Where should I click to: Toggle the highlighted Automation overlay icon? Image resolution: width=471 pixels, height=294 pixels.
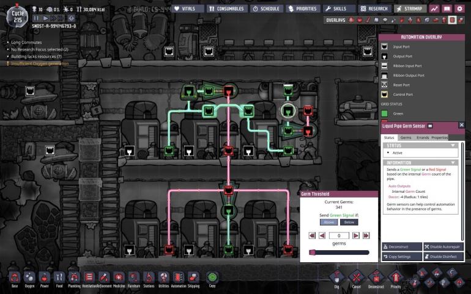(x=452, y=20)
